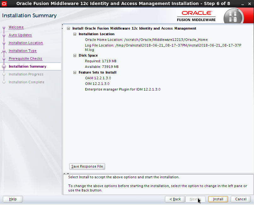Click the Prerequisite Checks step bullet icon
Viewport: 254px width, 205px height.
(4, 59)
